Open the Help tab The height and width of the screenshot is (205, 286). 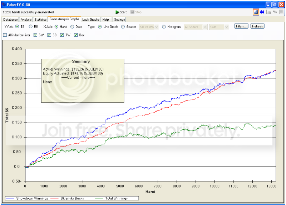click(105, 20)
